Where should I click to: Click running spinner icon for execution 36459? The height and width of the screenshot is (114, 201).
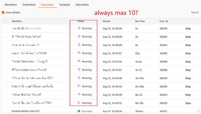79,78
